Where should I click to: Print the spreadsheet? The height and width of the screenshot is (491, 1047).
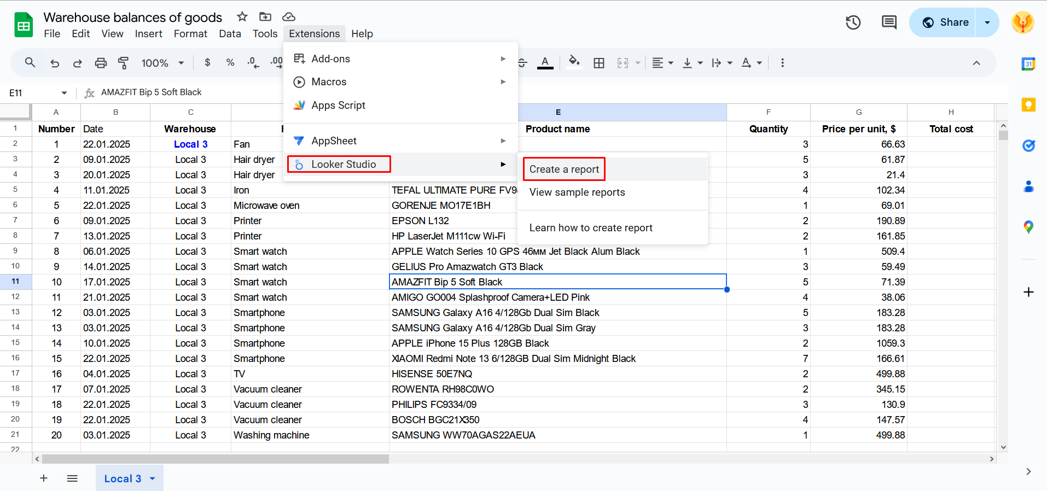coord(101,63)
